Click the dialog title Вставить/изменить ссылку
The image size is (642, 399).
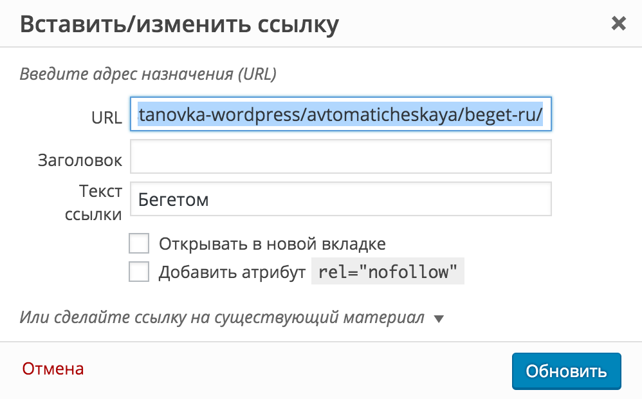click(179, 24)
